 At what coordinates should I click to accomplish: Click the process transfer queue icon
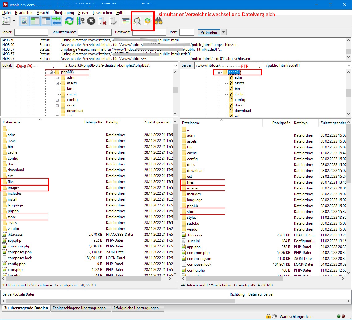point(80,21)
